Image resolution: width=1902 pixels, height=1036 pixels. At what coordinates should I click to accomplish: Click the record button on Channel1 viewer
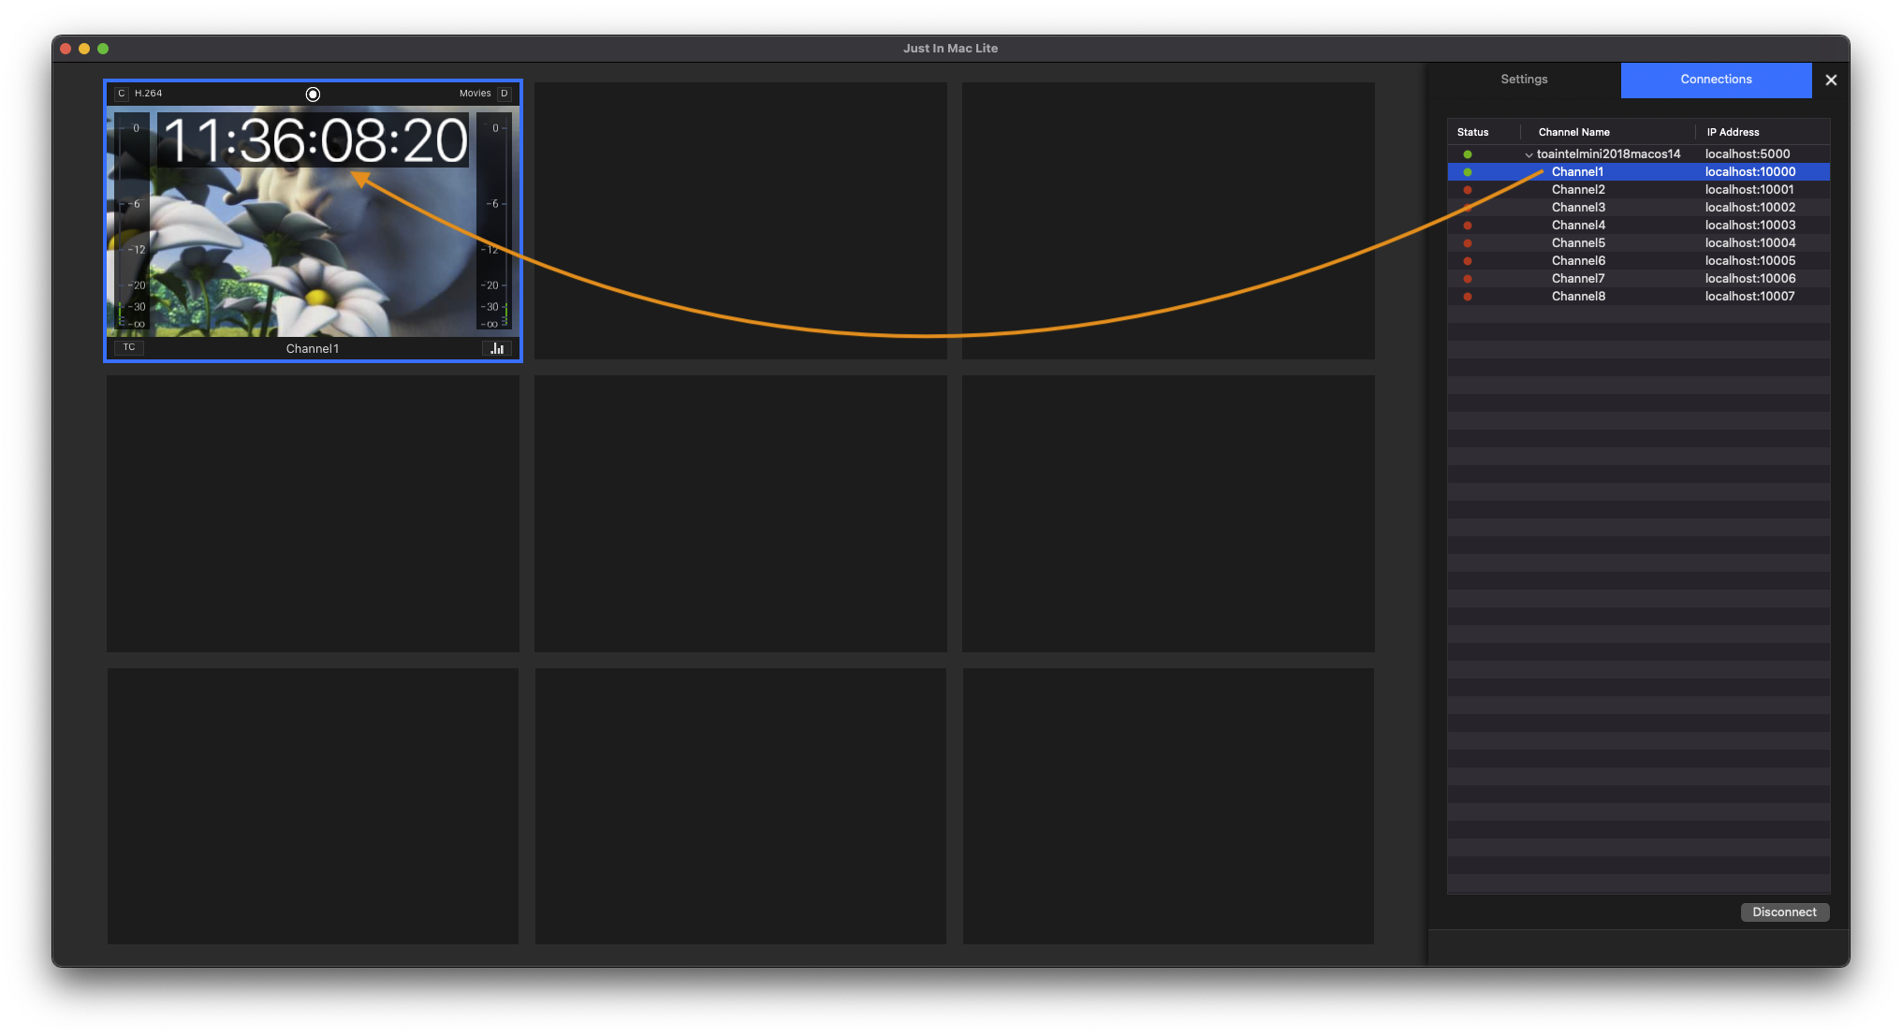coord(313,94)
